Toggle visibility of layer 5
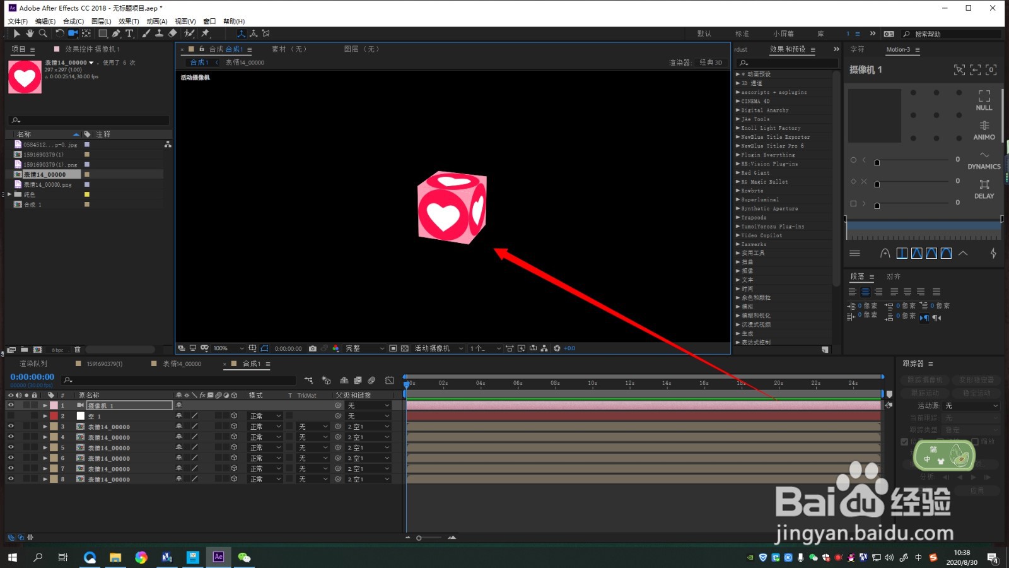Viewport: 1009px width, 568px height. pyautogui.click(x=11, y=447)
